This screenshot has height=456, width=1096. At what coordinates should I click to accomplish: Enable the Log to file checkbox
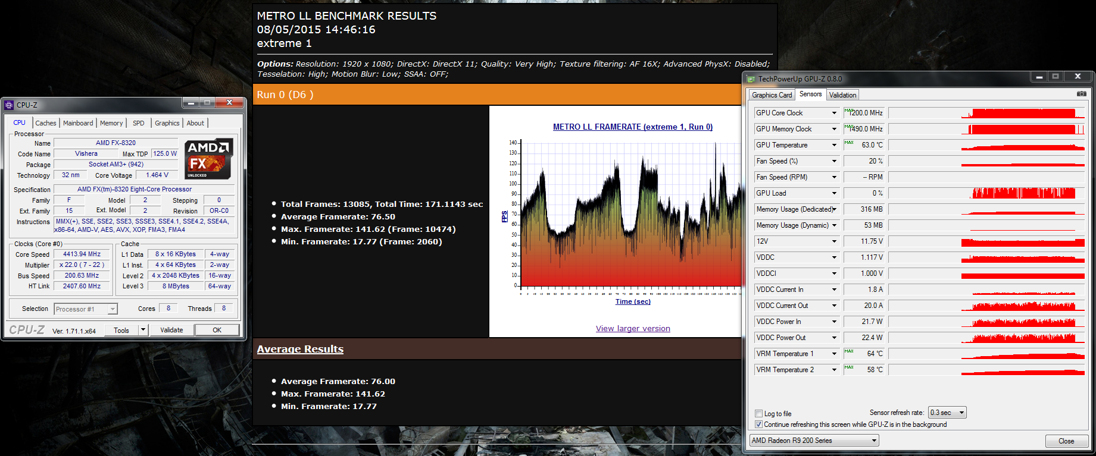pos(758,414)
